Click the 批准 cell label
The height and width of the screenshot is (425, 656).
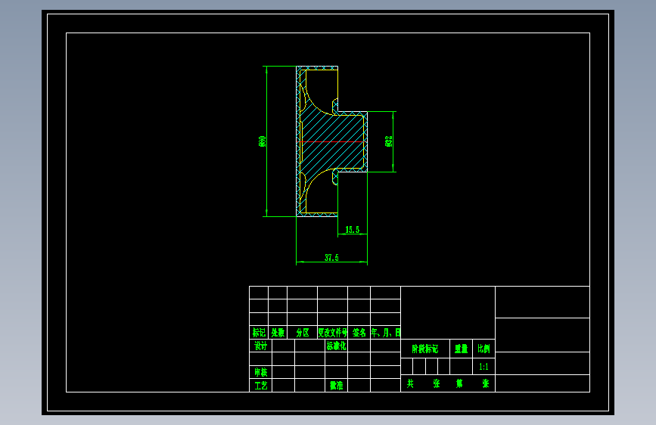pyautogui.click(x=337, y=385)
